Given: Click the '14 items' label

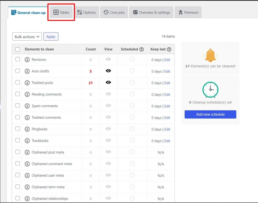Looking at the screenshot, I should (168, 36).
